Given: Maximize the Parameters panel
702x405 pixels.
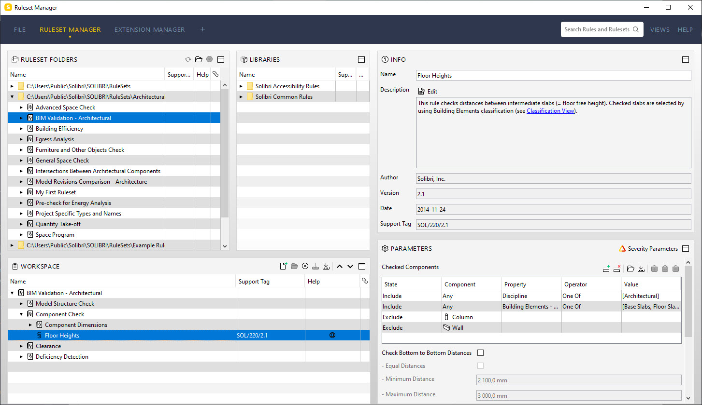Looking at the screenshot, I should point(685,248).
